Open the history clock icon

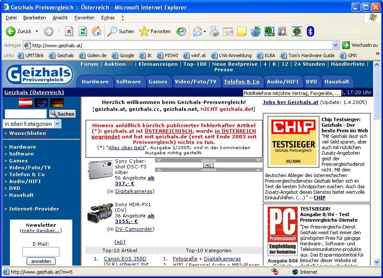pyautogui.click(x=181, y=31)
